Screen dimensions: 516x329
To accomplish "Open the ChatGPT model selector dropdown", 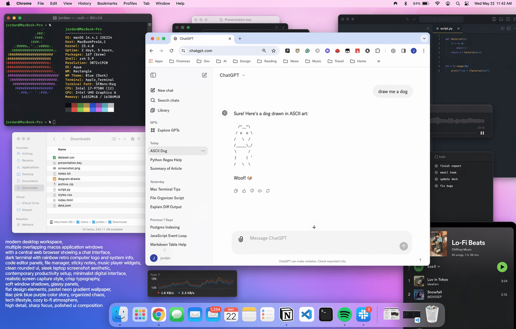I will (232, 75).
